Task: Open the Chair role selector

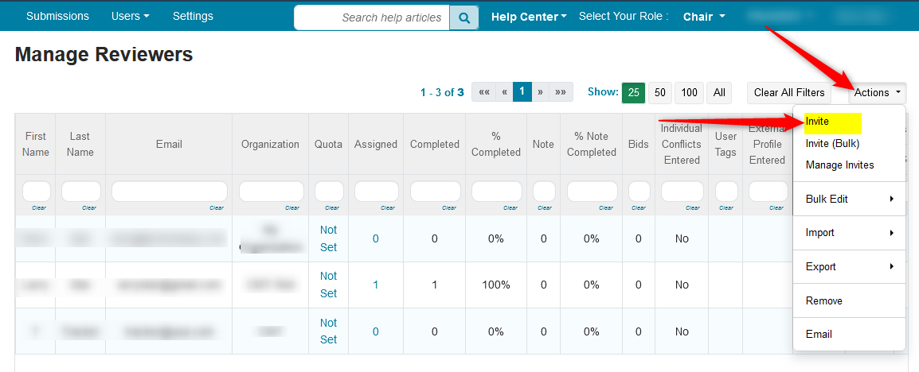Action: (704, 17)
